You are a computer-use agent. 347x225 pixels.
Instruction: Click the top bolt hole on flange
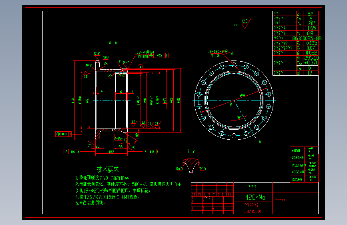point(234,65)
